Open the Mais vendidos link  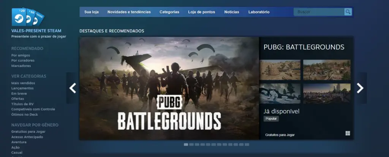coord(23,83)
